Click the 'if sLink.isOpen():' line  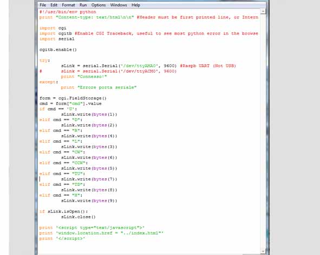click(64, 212)
